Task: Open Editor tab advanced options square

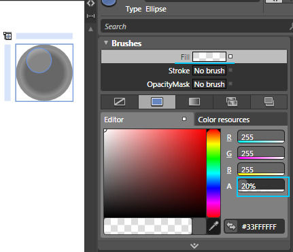Action: [x=184, y=119]
